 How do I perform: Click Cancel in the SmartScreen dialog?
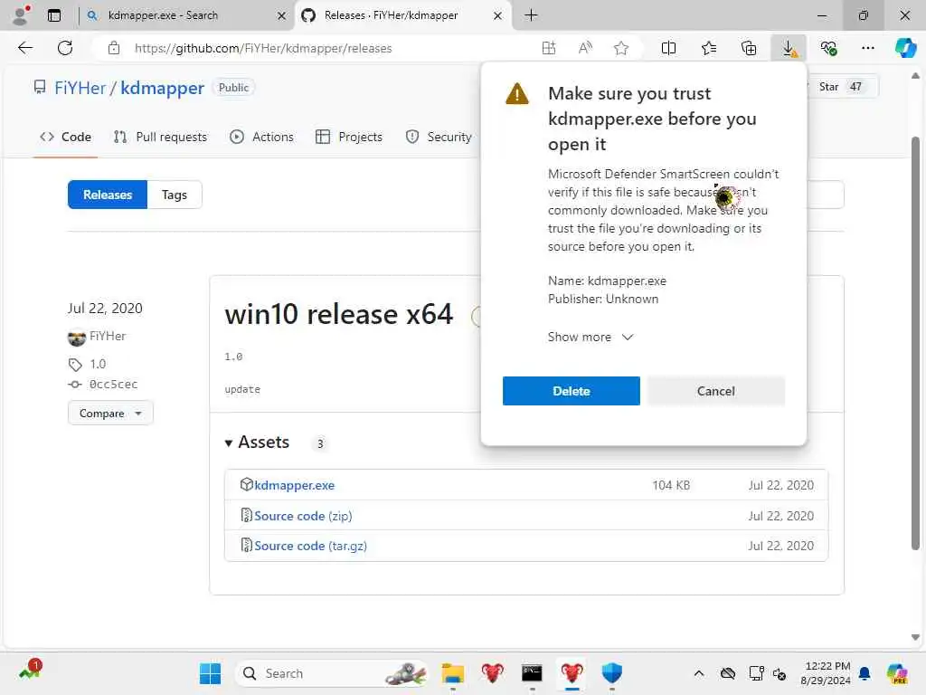[x=716, y=391]
